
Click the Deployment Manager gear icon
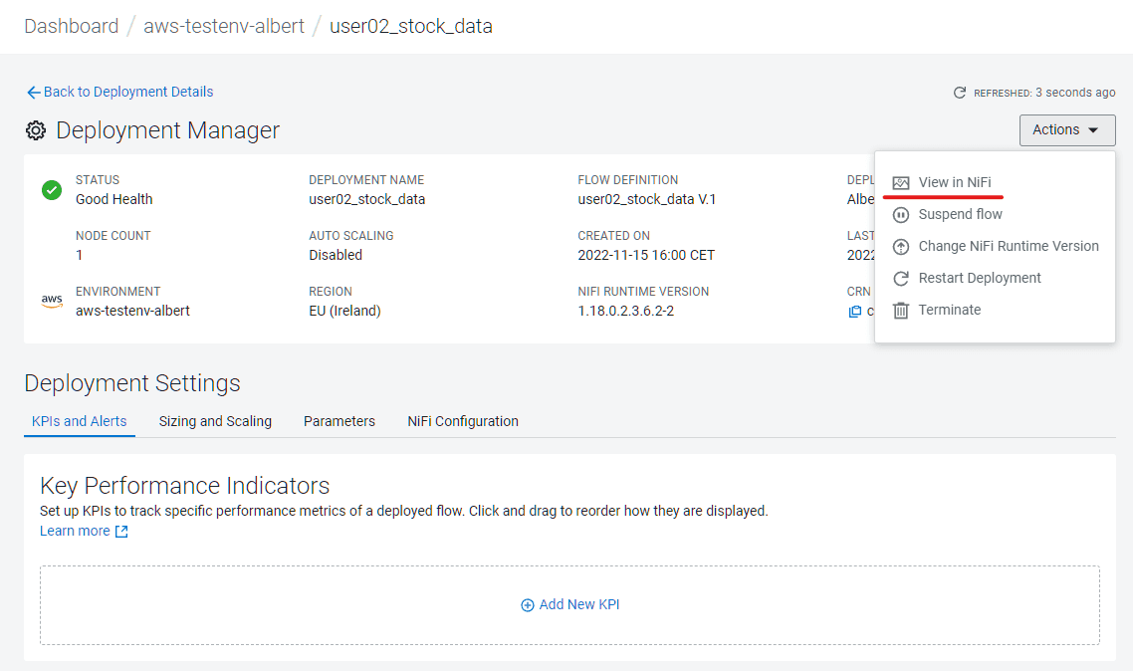click(36, 130)
